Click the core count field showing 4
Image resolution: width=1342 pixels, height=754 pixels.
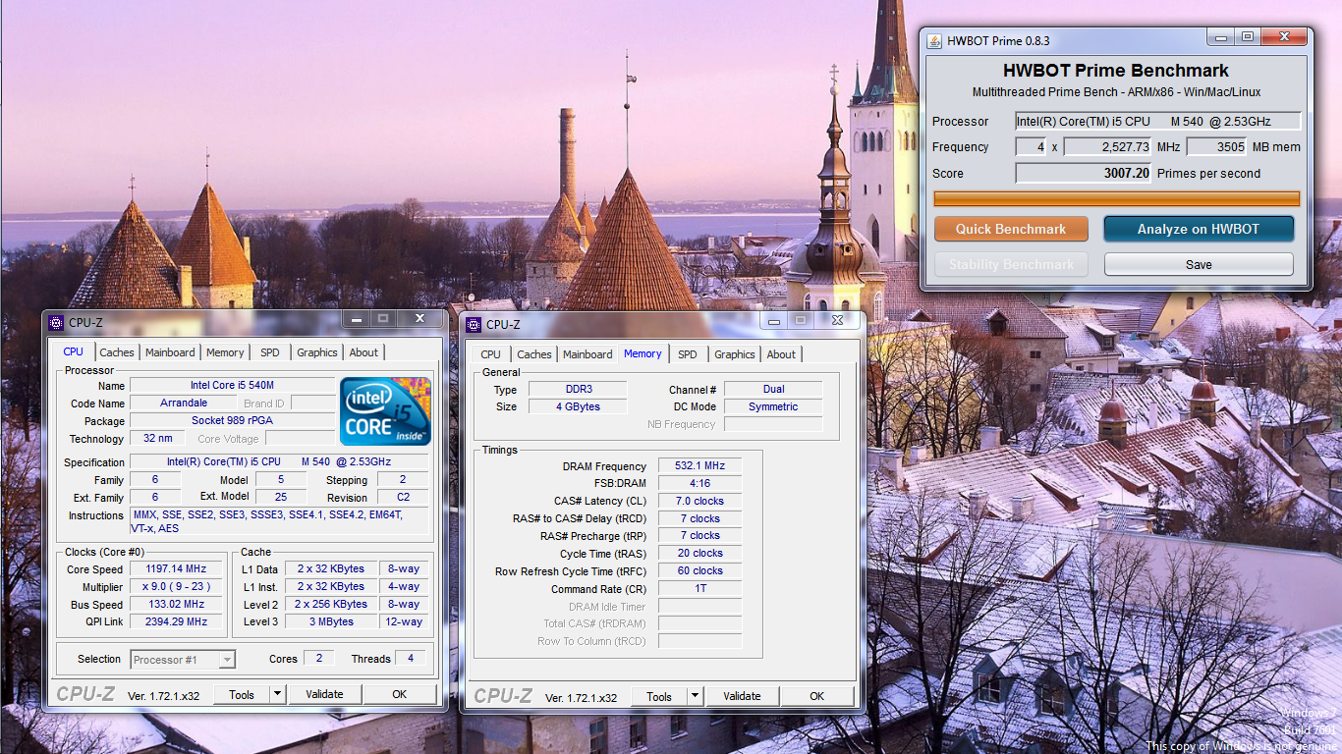click(1031, 146)
